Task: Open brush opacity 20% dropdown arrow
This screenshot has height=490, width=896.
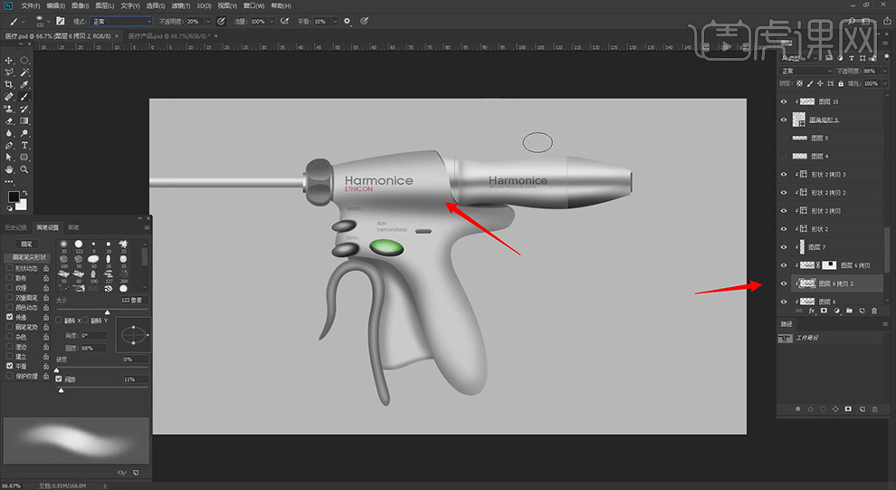Action: click(x=208, y=21)
